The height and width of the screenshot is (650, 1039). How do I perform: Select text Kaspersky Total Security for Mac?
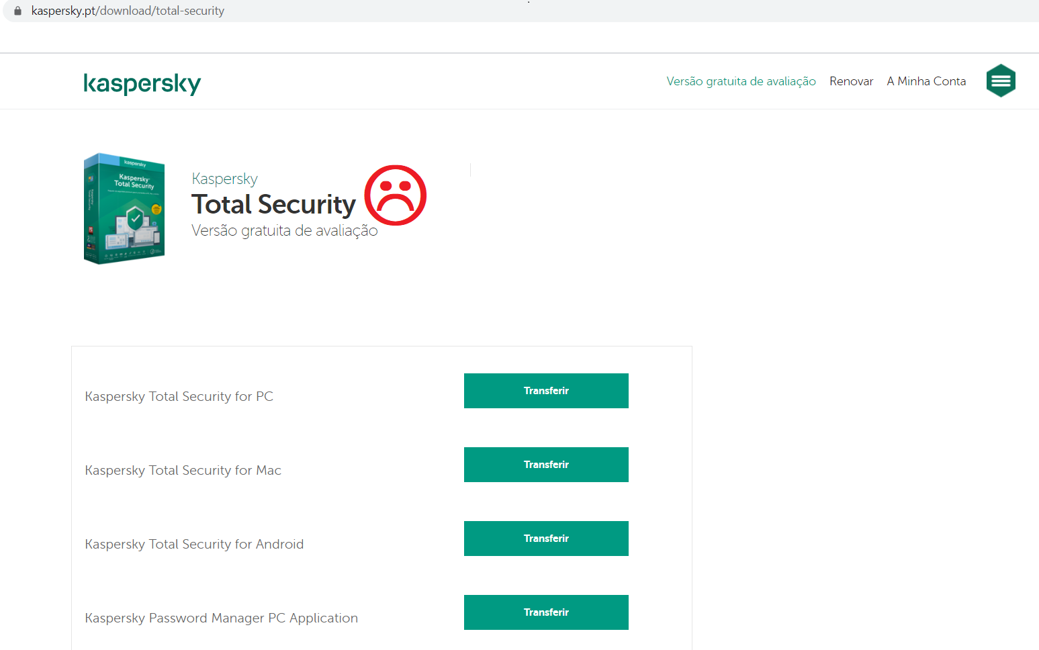coord(183,470)
